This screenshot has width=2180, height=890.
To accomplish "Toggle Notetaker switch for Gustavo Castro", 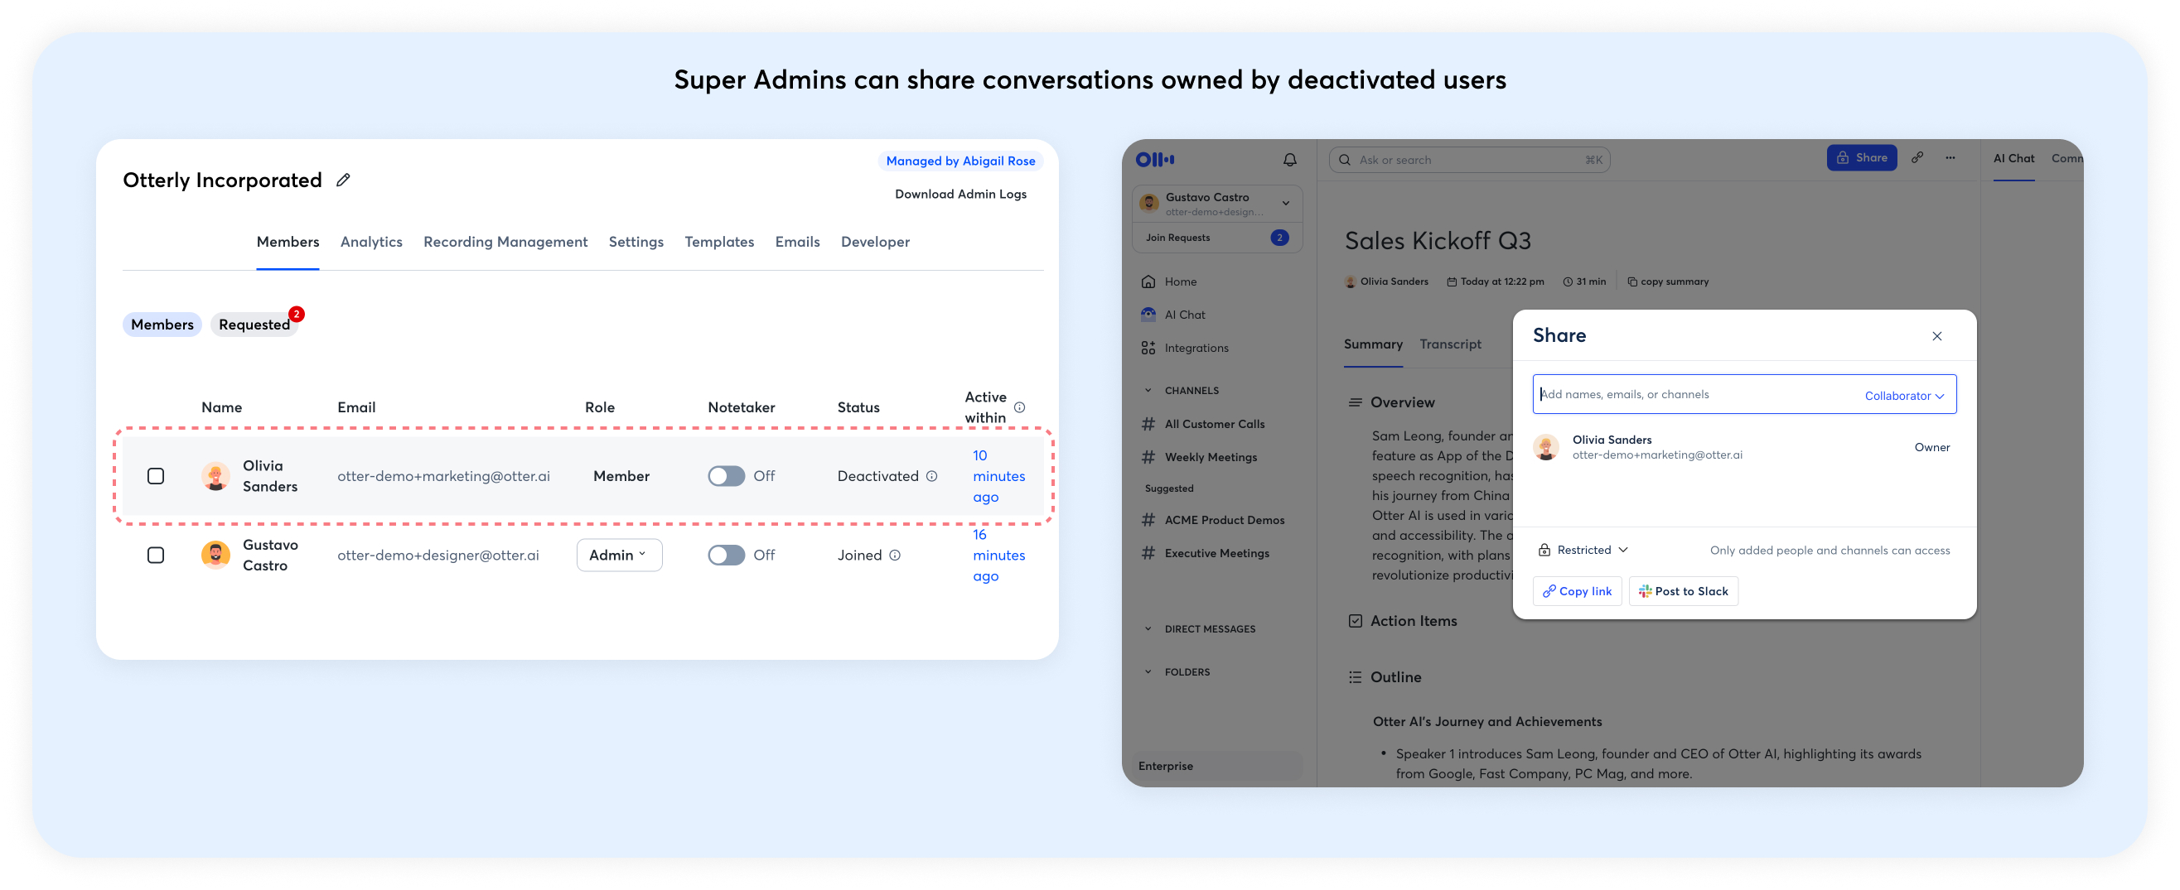I will 726,556.
